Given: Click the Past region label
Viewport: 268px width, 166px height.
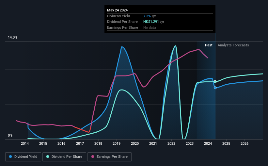Looking at the screenshot, I should pyautogui.click(x=209, y=45).
